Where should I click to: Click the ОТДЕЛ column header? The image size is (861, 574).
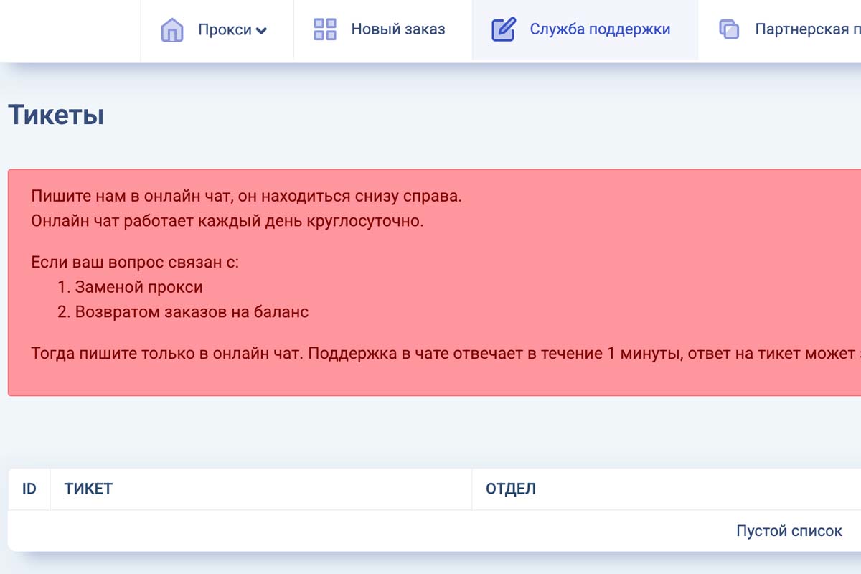pos(511,489)
